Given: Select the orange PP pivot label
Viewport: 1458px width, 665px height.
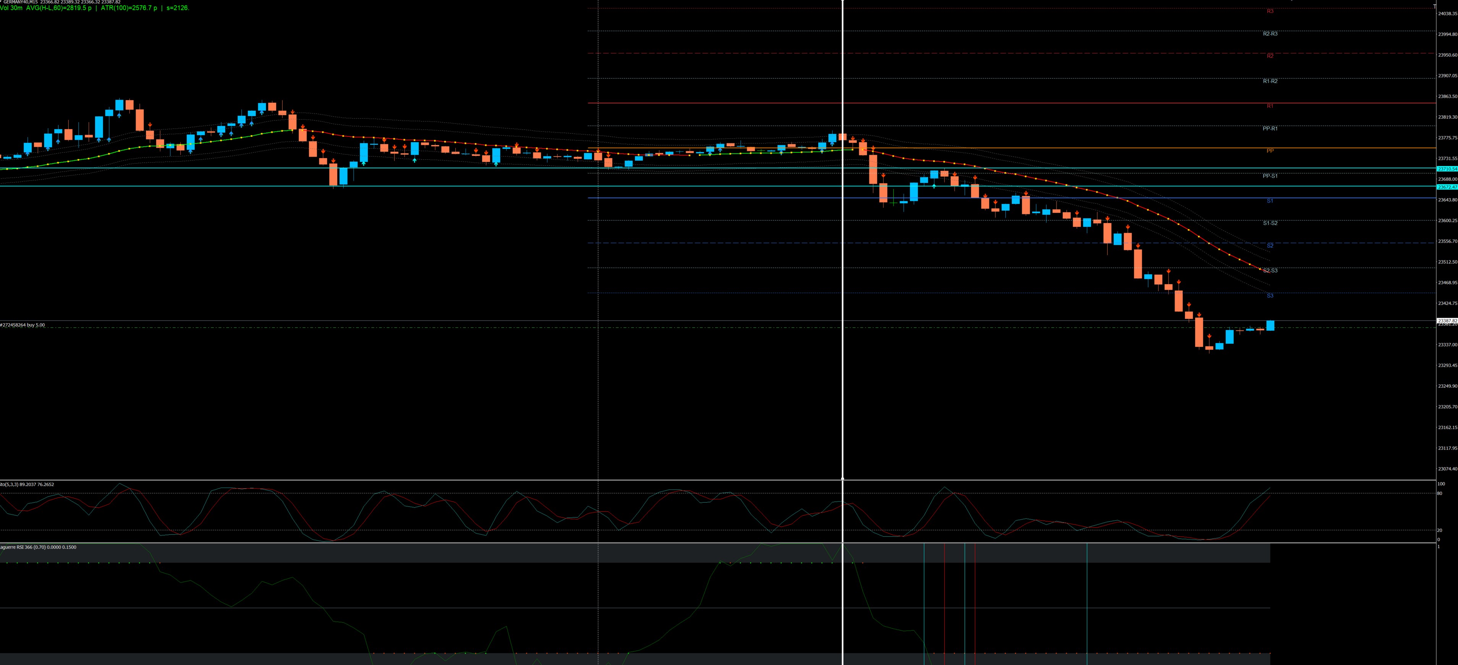Looking at the screenshot, I should coord(1270,151).
